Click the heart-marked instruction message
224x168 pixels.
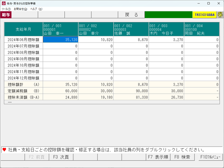pos(112,150)
